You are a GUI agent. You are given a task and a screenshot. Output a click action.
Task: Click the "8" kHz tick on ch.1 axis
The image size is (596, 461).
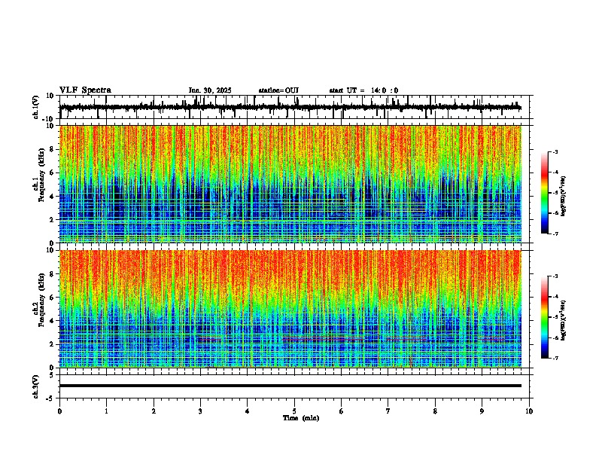[x=53, y=149]
